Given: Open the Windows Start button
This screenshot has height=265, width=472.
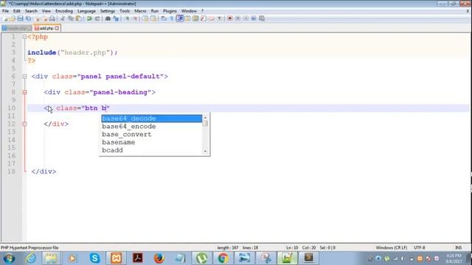Looking at the screenshot, I should tap(9, 258).
